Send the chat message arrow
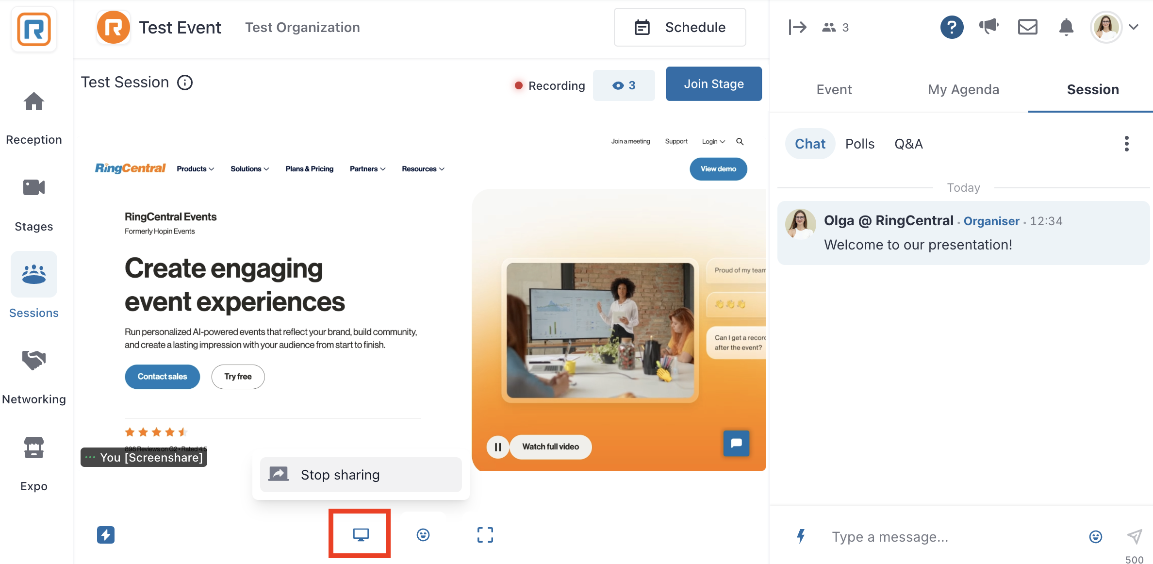This screenshot has height=564, width=1153. pos(1134,536)
